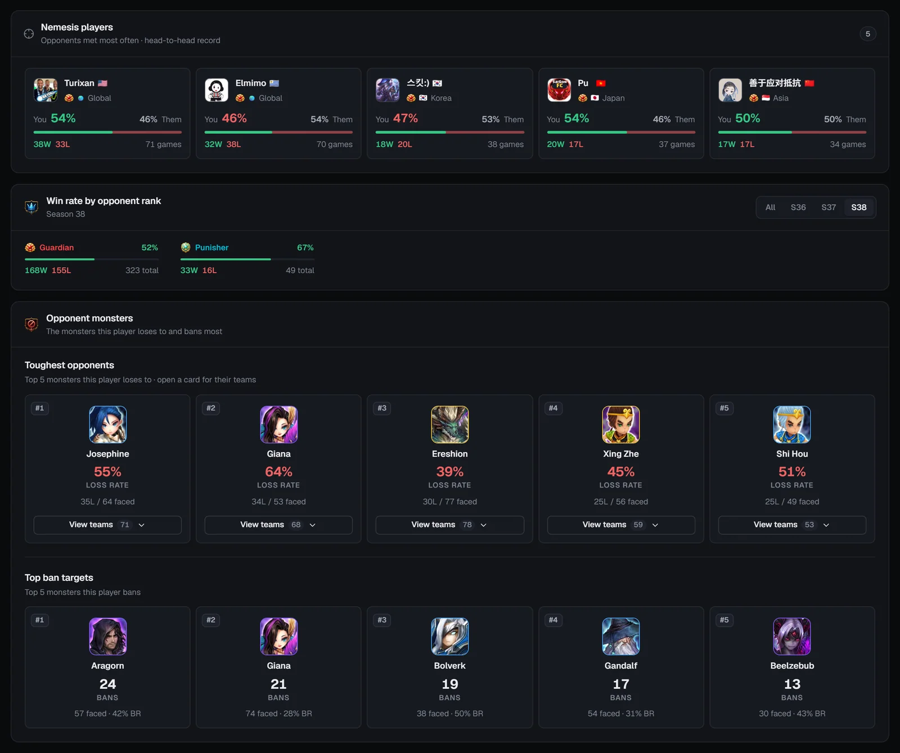Click the Xing Zhe monster portrait
This screenshot has height=753, width=900.
pos(621,425)
